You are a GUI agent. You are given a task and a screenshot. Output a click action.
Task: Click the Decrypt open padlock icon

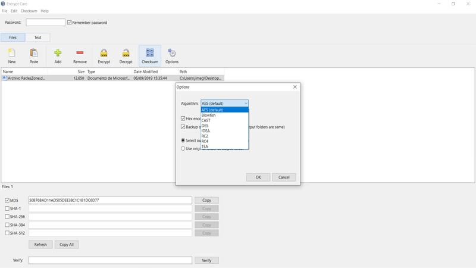pos(126,53)
